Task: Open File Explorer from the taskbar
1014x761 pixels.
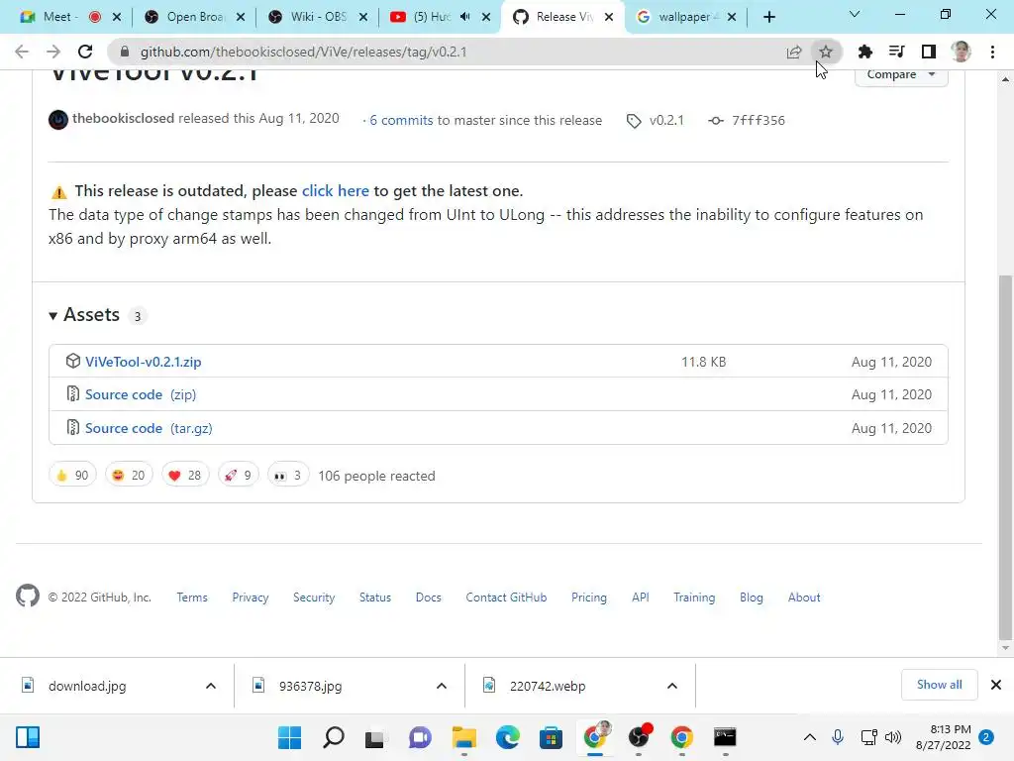Action: coord(463,737)
